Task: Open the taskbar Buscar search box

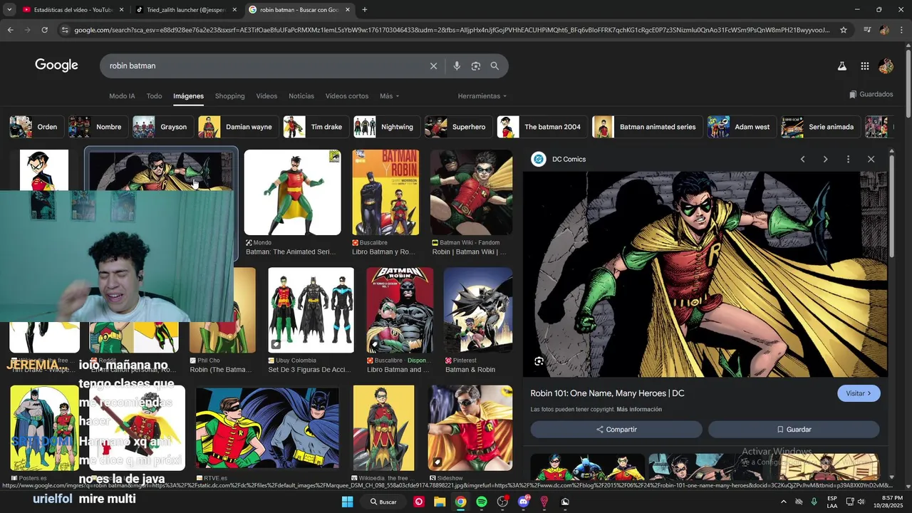Action: click(383, 502)
